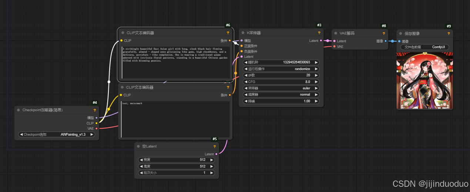Click the generated image preview in 保存图像

coord(424,80)
